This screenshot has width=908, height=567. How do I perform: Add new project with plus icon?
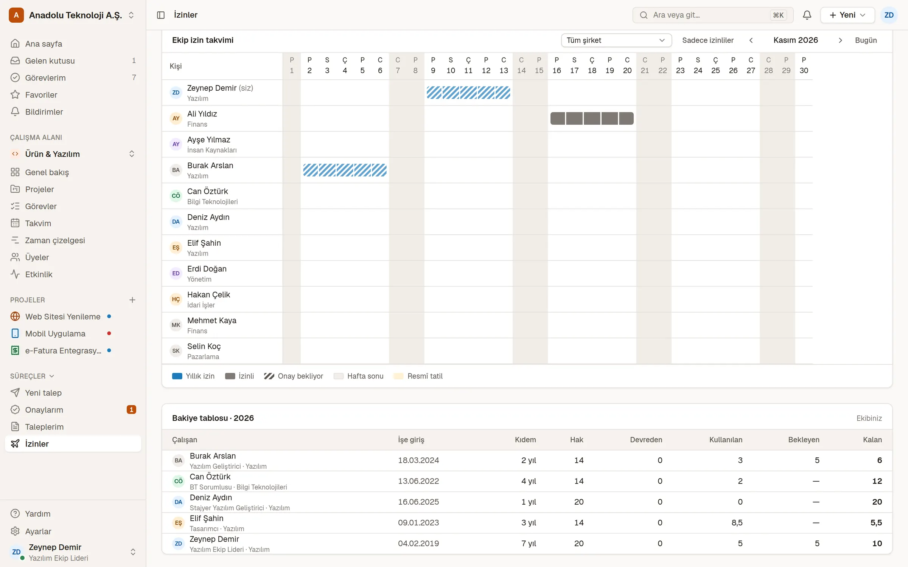[132, 300]
